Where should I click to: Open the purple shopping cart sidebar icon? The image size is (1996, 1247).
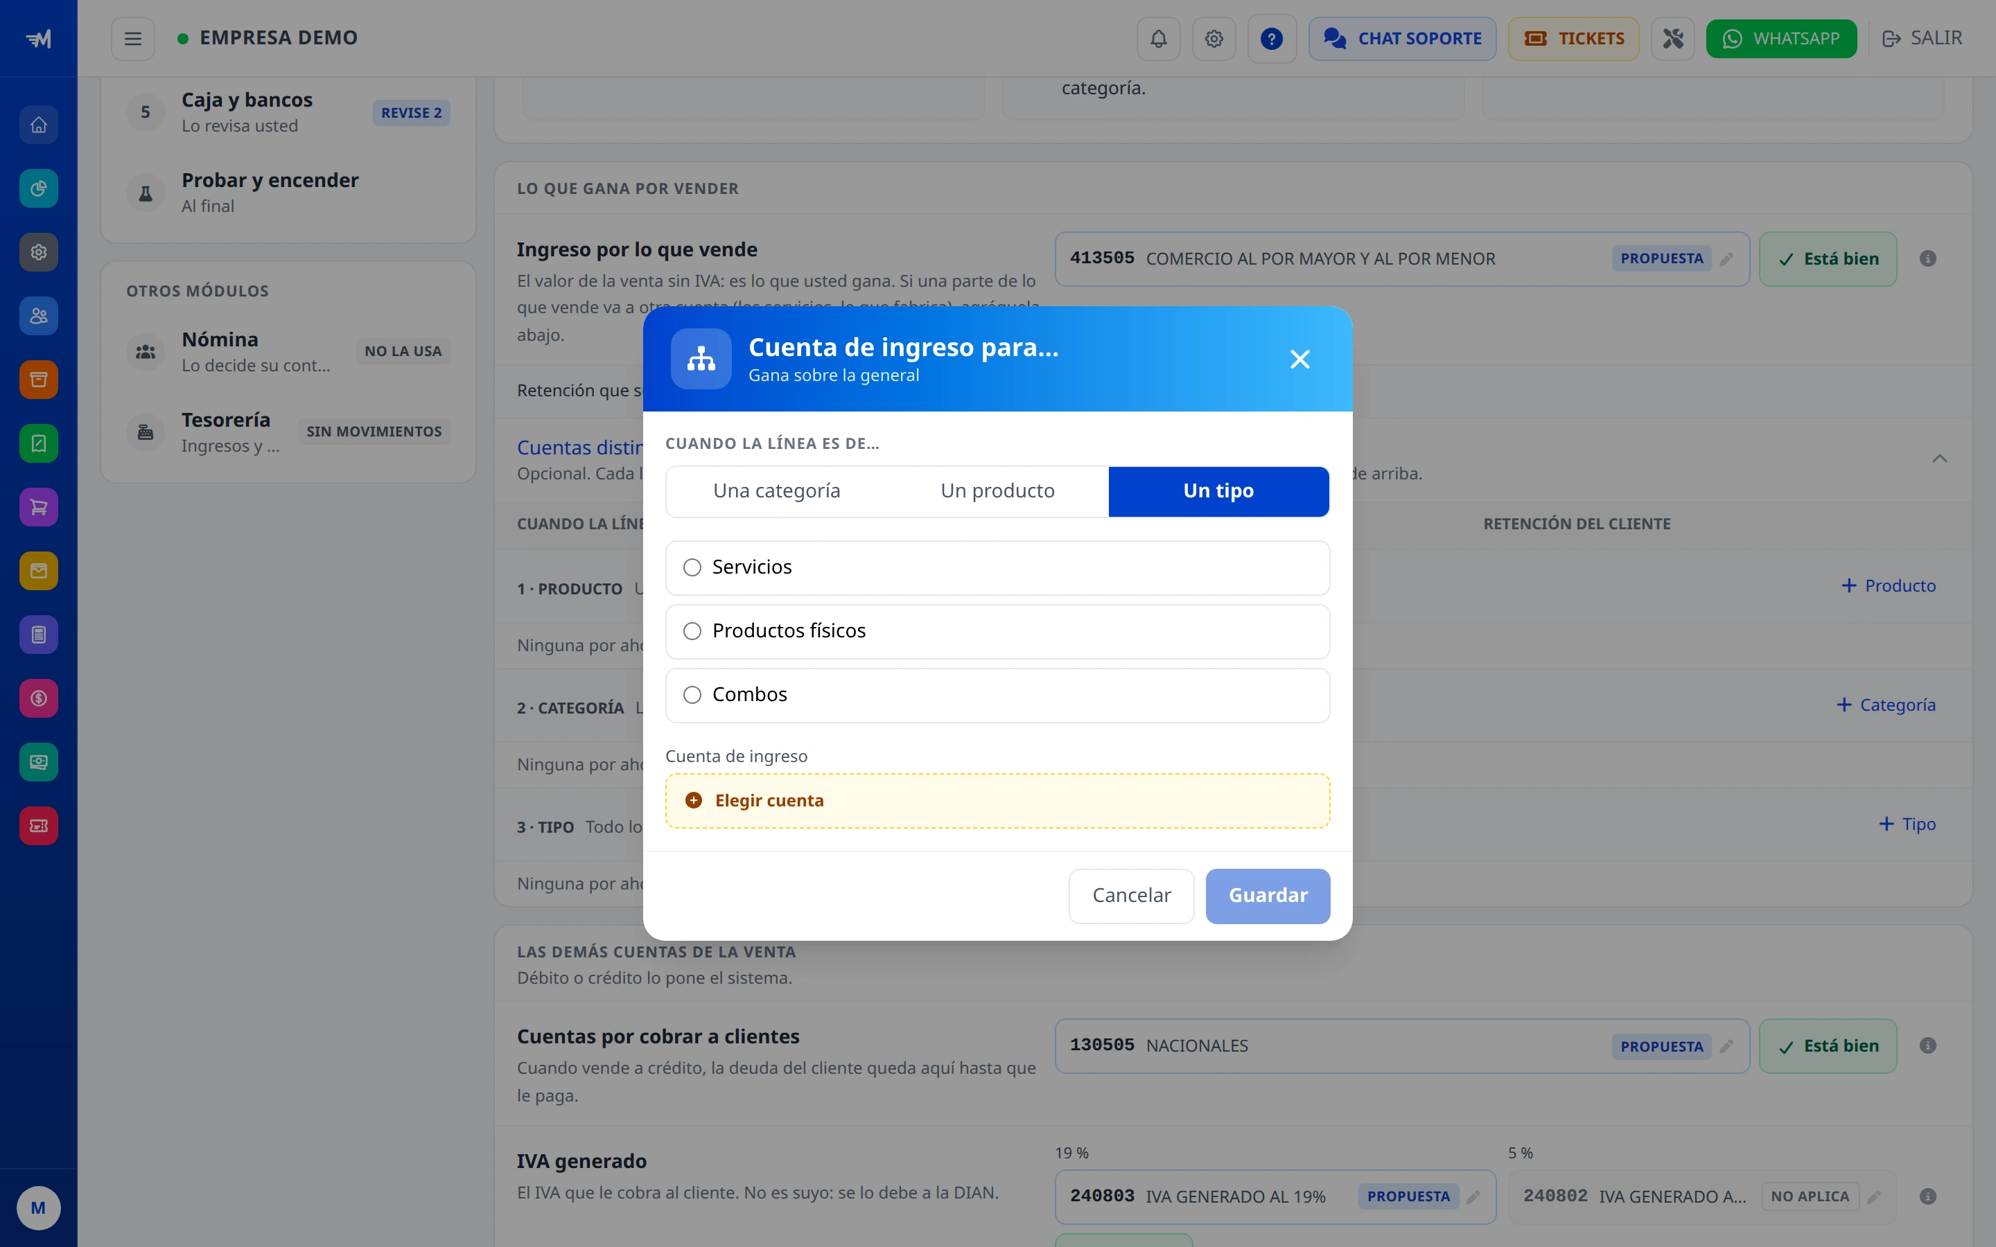point(39,507)
